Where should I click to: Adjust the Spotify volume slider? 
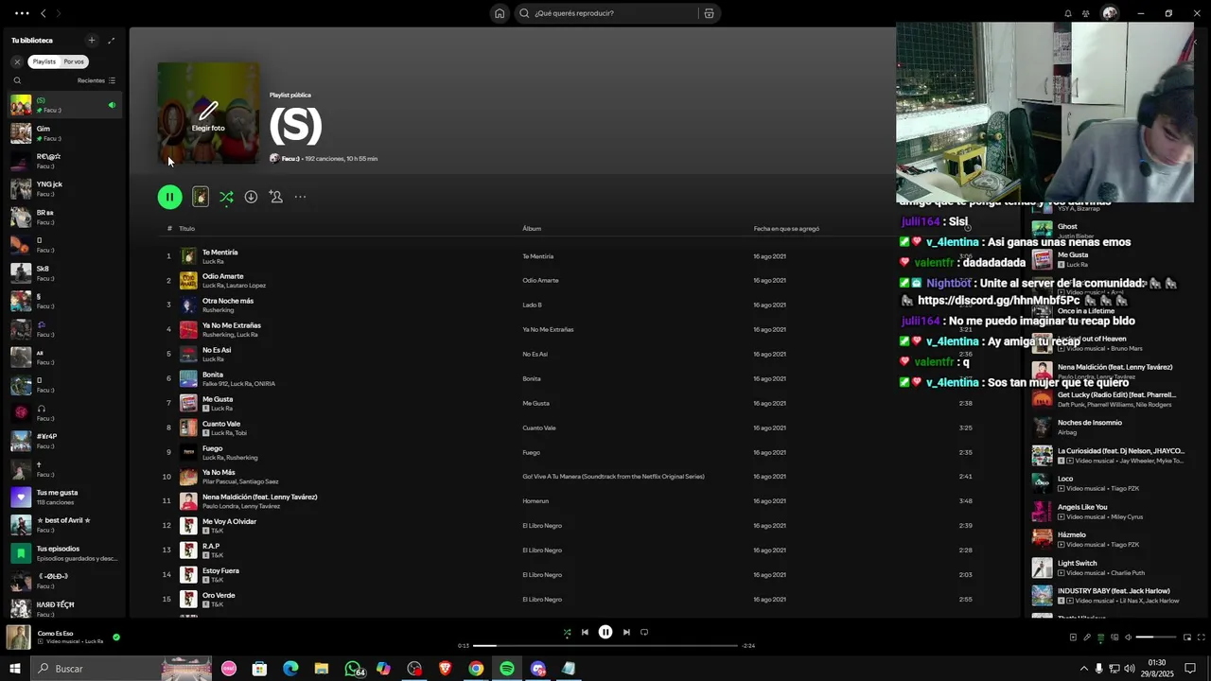(x=1156, y=637)
